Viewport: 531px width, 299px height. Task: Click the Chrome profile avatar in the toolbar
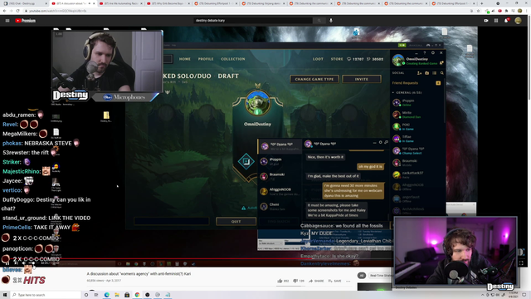coord(520,11)
